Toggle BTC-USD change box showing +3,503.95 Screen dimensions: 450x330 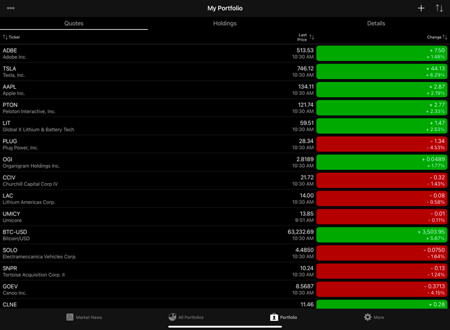pyautogui.click(x=381, y=235)
